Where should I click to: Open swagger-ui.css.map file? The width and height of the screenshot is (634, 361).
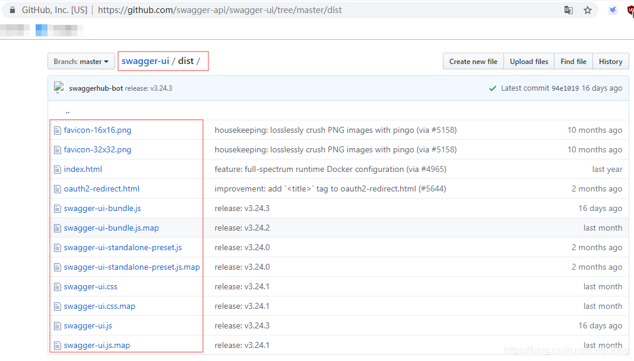[100, 306]
